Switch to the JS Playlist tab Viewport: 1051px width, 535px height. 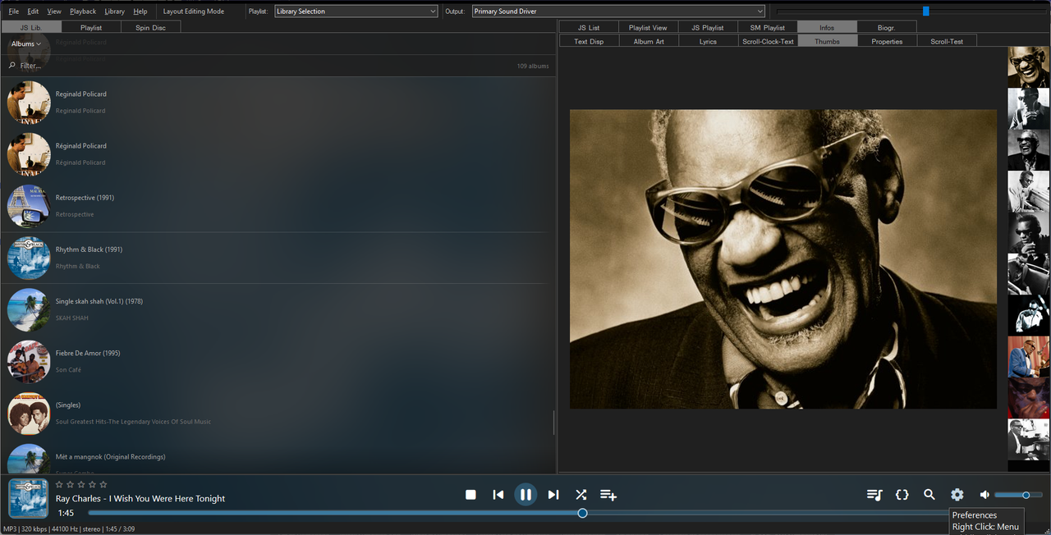point(708,27)
